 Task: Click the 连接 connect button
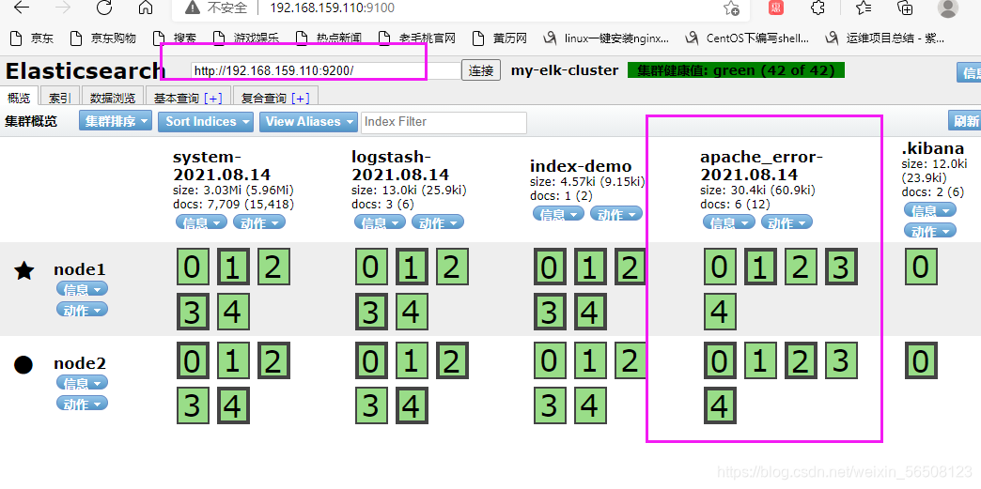click(x=481, y=70)
